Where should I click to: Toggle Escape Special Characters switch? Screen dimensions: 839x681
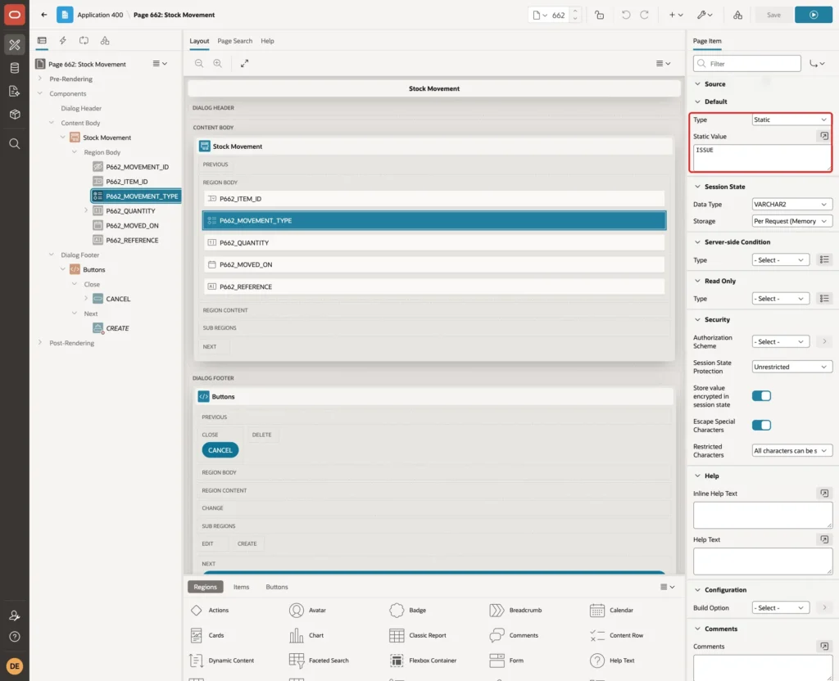click(761, 426)
